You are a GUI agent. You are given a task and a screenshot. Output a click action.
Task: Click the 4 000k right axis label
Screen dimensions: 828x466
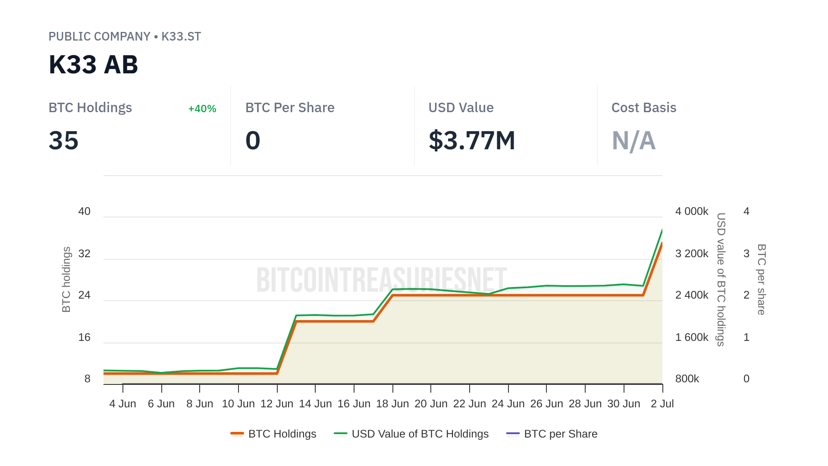(692, 211)
